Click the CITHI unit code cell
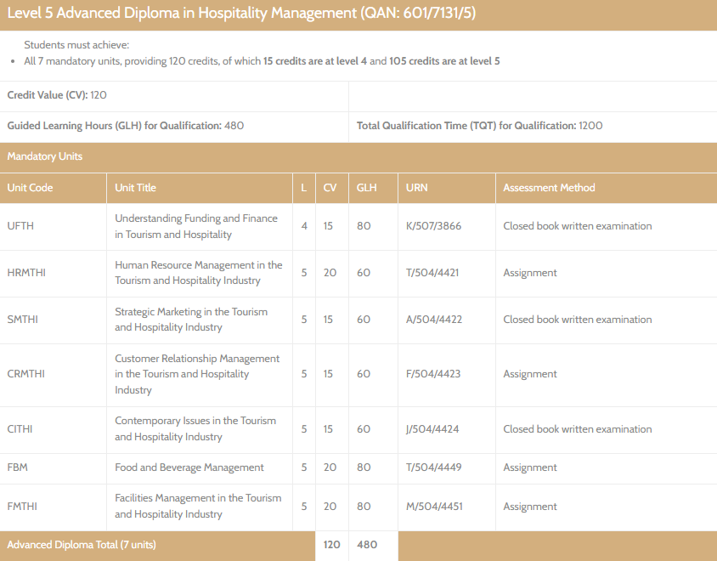717x561 pixels. click(x=20, y=429)
